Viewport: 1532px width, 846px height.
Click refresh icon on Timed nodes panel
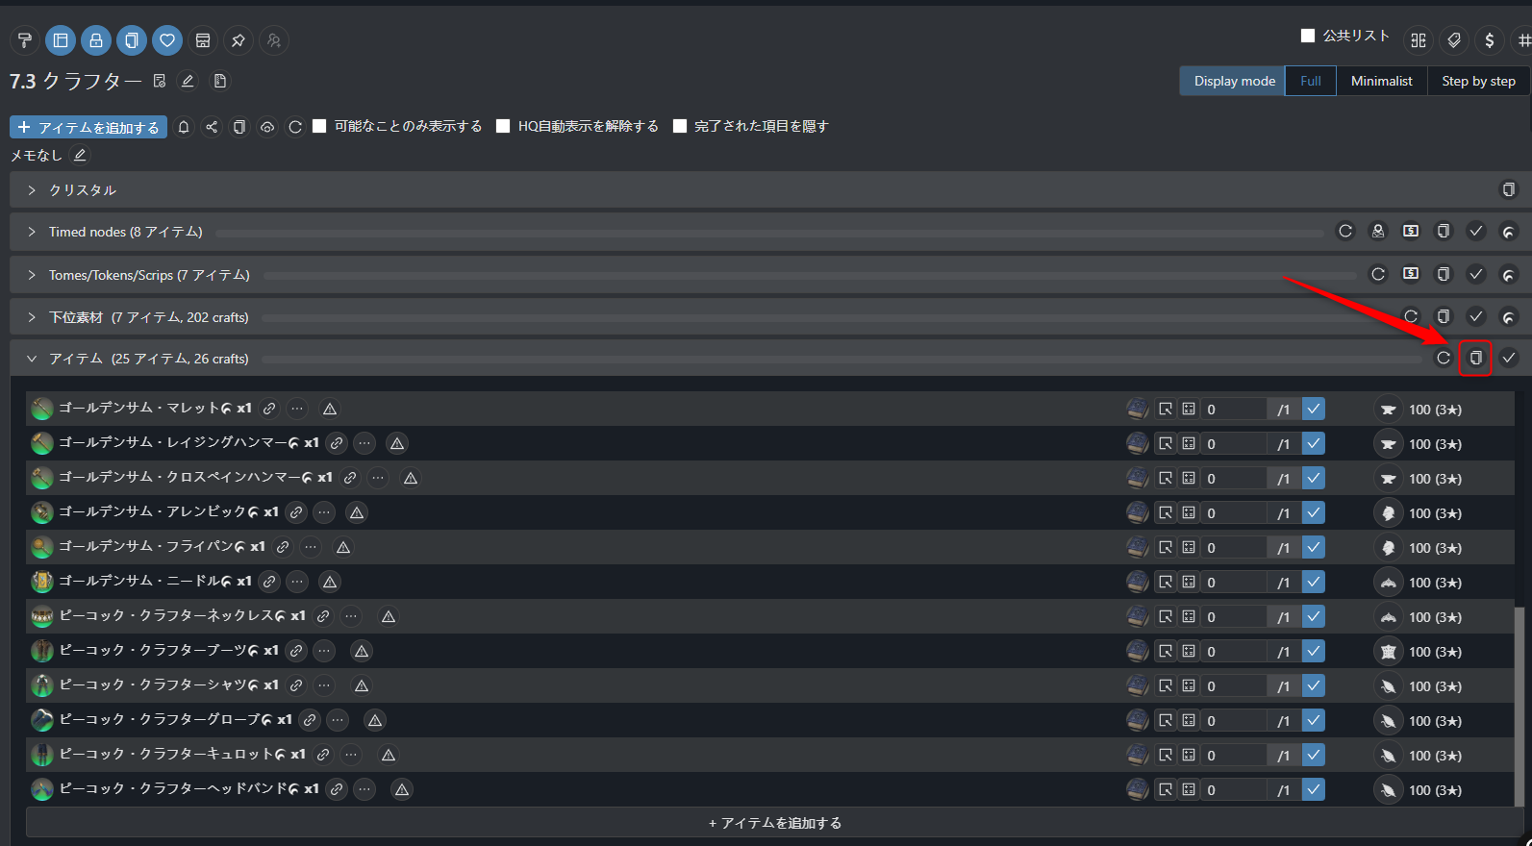point(1345,231)
